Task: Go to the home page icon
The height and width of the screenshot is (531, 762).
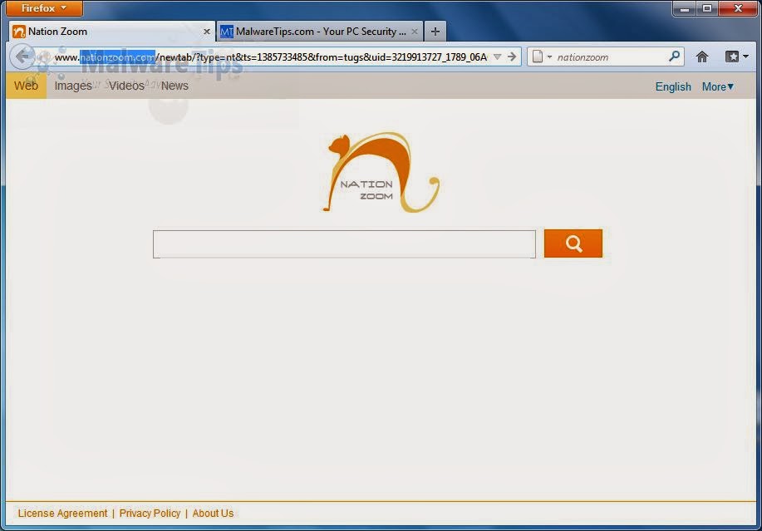Action: click(701, 57)
